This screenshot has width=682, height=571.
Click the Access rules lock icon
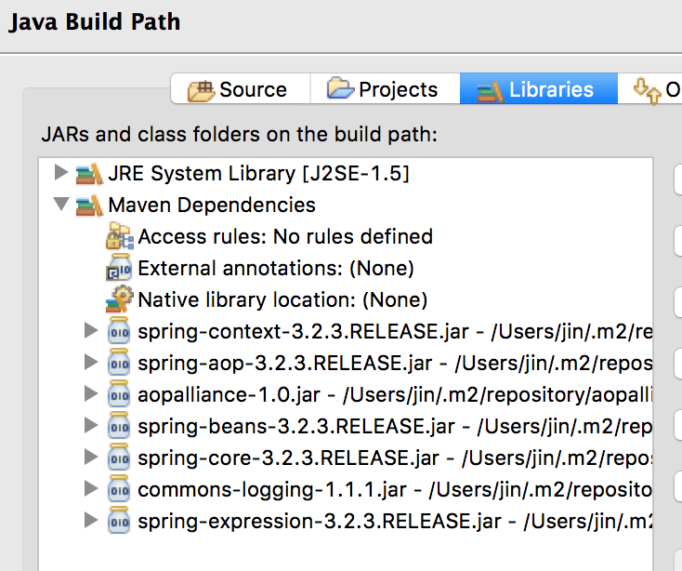click(120, 236)
